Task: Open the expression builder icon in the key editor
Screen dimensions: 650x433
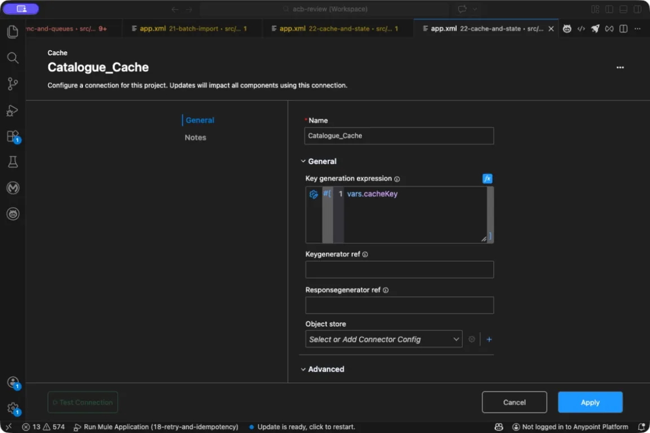Action: pyautogui.click(x=314, y=194)
